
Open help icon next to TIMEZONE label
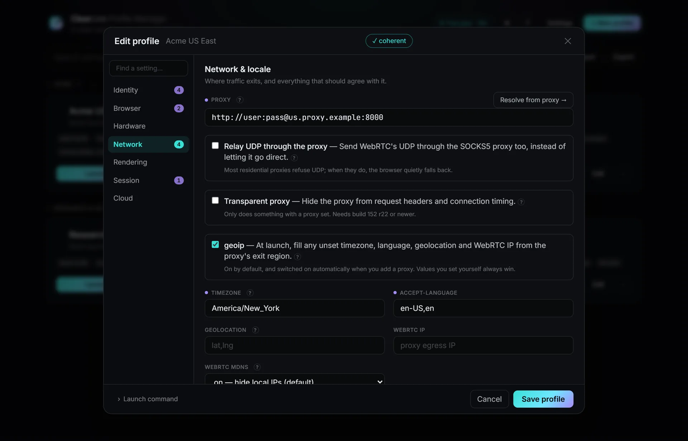click(250, 293)
